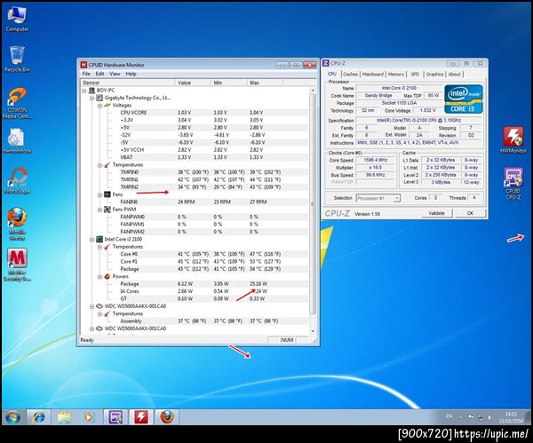The image size is (533, 443).
Task: Click the Max column header
Action: [x=265, y=83]
